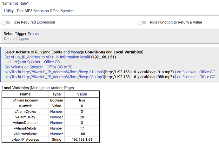Click Define Triggers link

[x=16, y=39]
